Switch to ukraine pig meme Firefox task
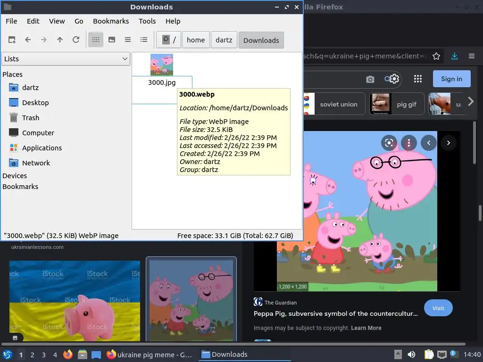The width and height of the screenshot is (483, 362). 150,354
